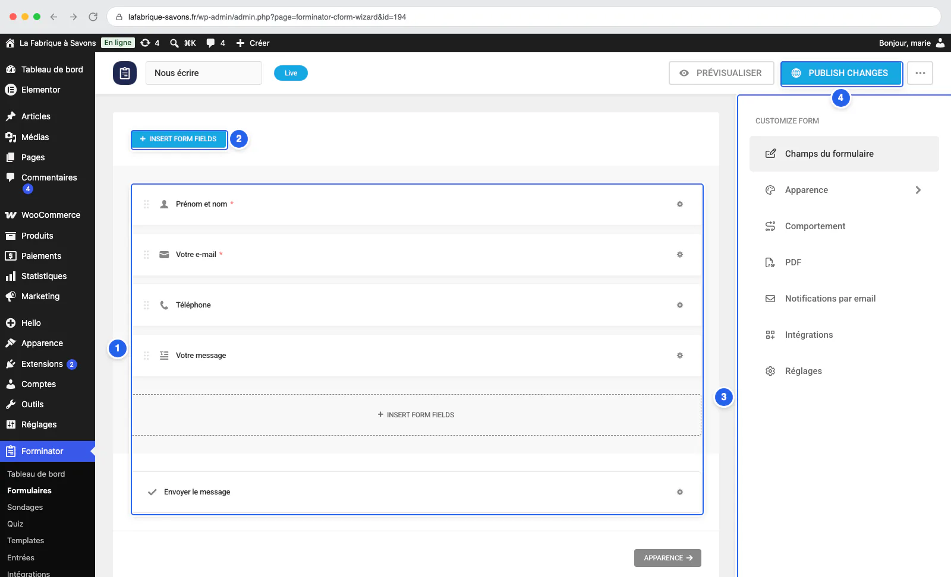
Task: Click PUBLISH CHANGES button
Action: click(841, 73)
